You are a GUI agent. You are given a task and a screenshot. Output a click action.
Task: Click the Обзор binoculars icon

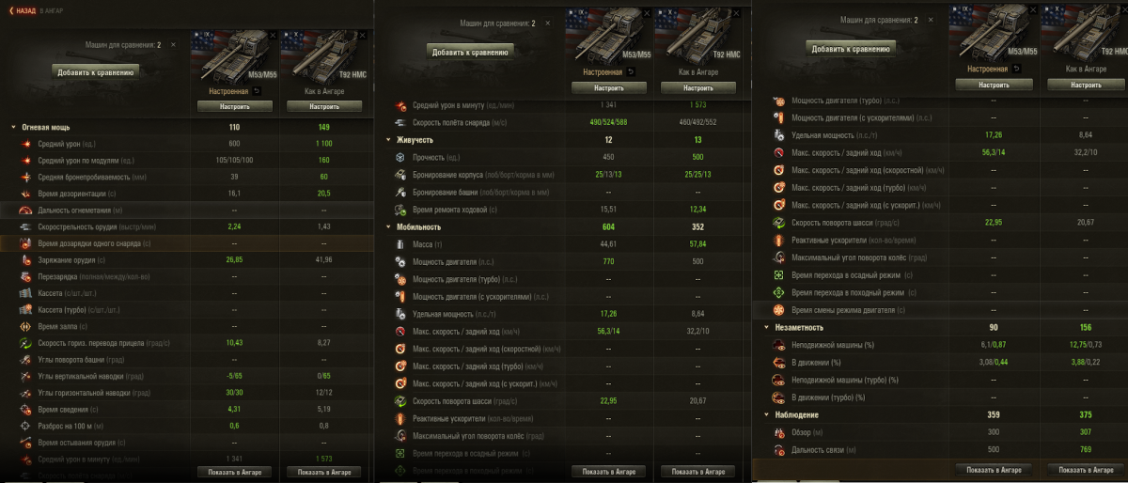pyautogui.click(x=778, y=433)
